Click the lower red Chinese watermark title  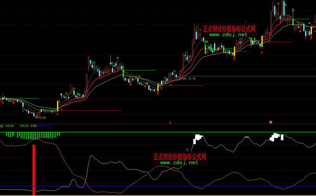click(180, 157)
